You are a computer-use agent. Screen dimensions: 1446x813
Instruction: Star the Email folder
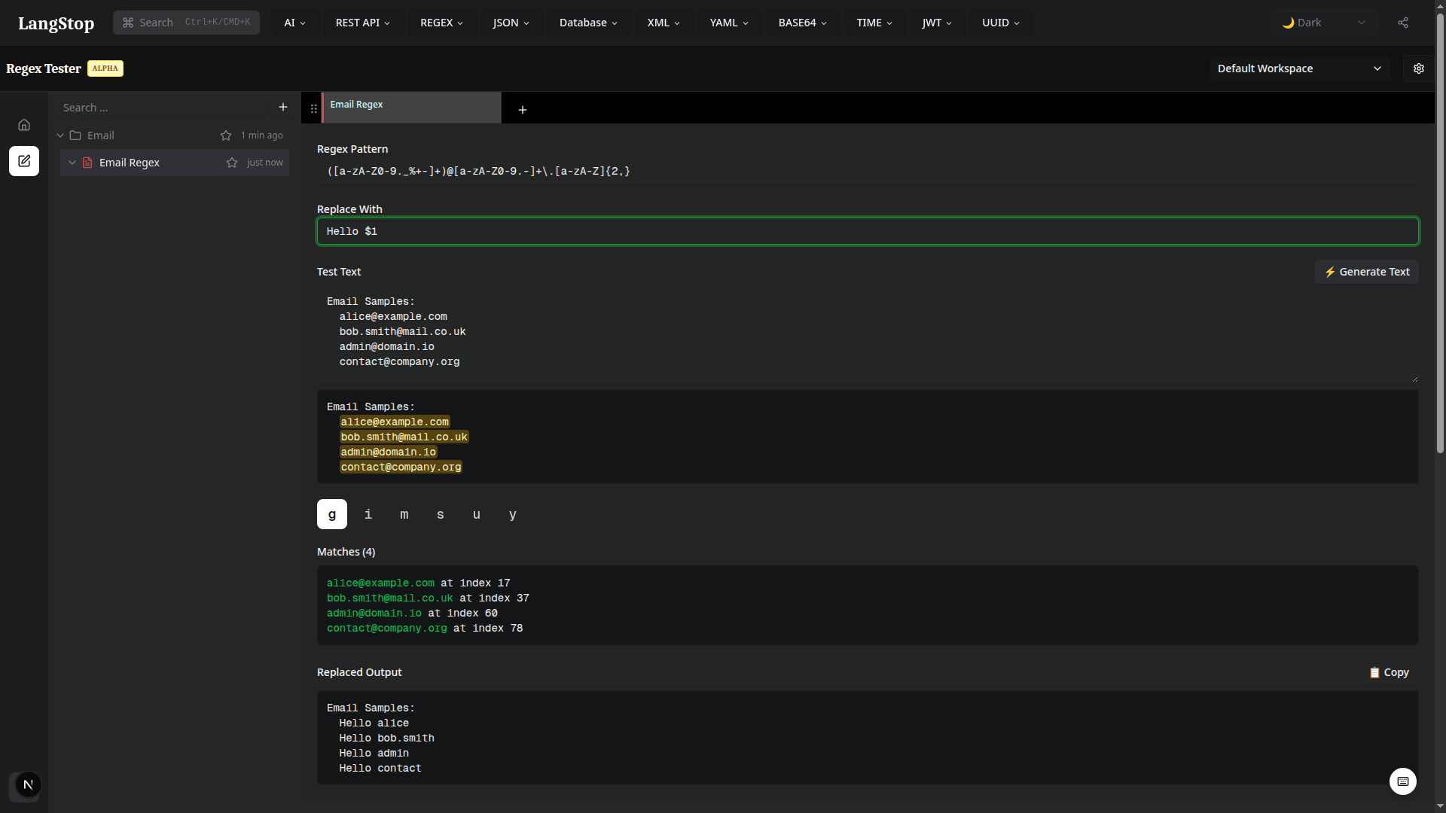[x=226, y=135]
